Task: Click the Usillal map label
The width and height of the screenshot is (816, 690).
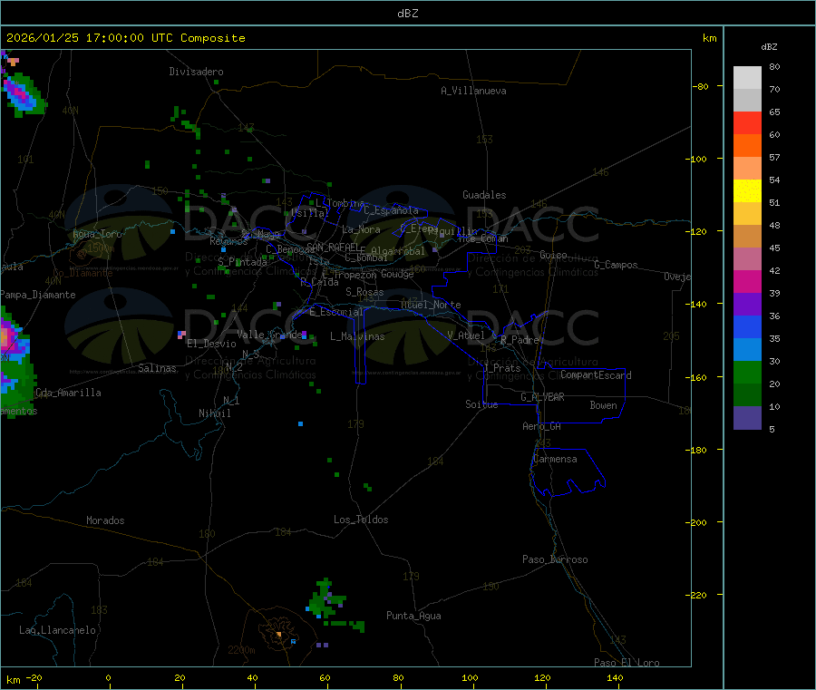Action: tap(310, 213)
